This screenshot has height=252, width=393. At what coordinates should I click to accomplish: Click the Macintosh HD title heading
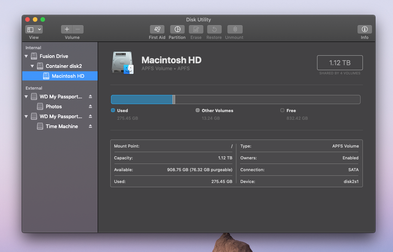point(171,60)
